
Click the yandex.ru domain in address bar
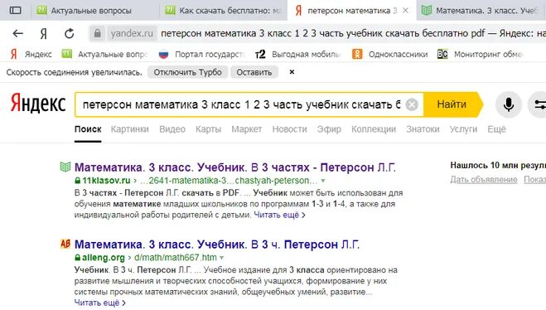point(132,33)
